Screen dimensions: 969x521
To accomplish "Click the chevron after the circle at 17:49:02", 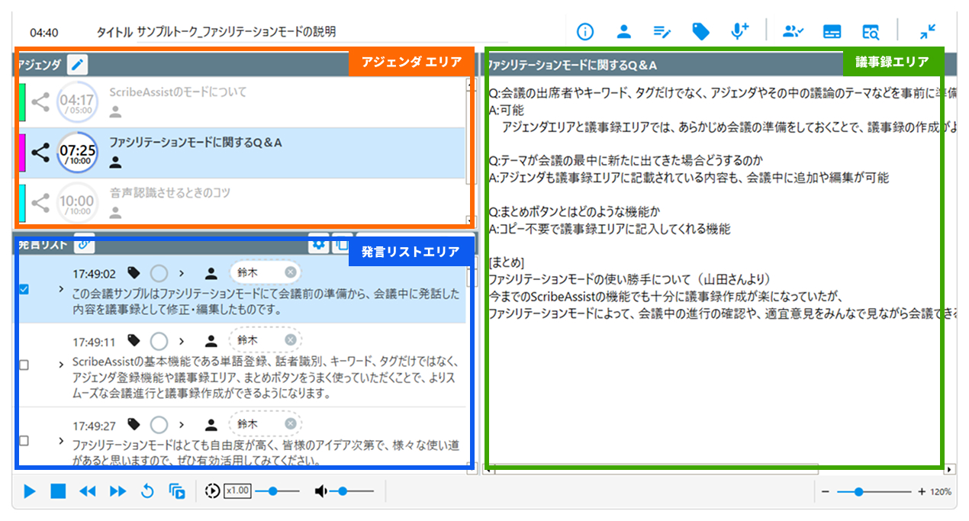I will point(182,273).
